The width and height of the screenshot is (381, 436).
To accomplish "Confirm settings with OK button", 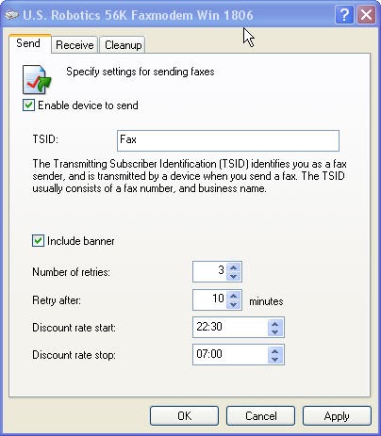I will 184,416.
